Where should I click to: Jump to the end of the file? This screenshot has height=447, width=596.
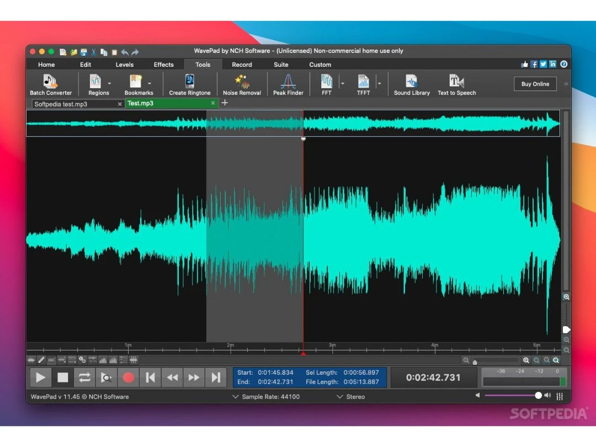click(216, 377)
